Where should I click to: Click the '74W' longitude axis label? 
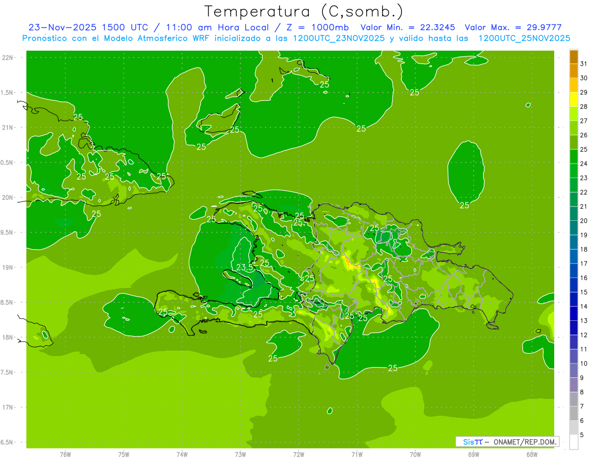click(x=182, y=455)
